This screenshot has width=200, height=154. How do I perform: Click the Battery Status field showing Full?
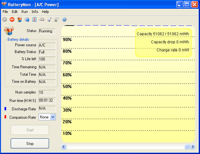click(47, 52)
